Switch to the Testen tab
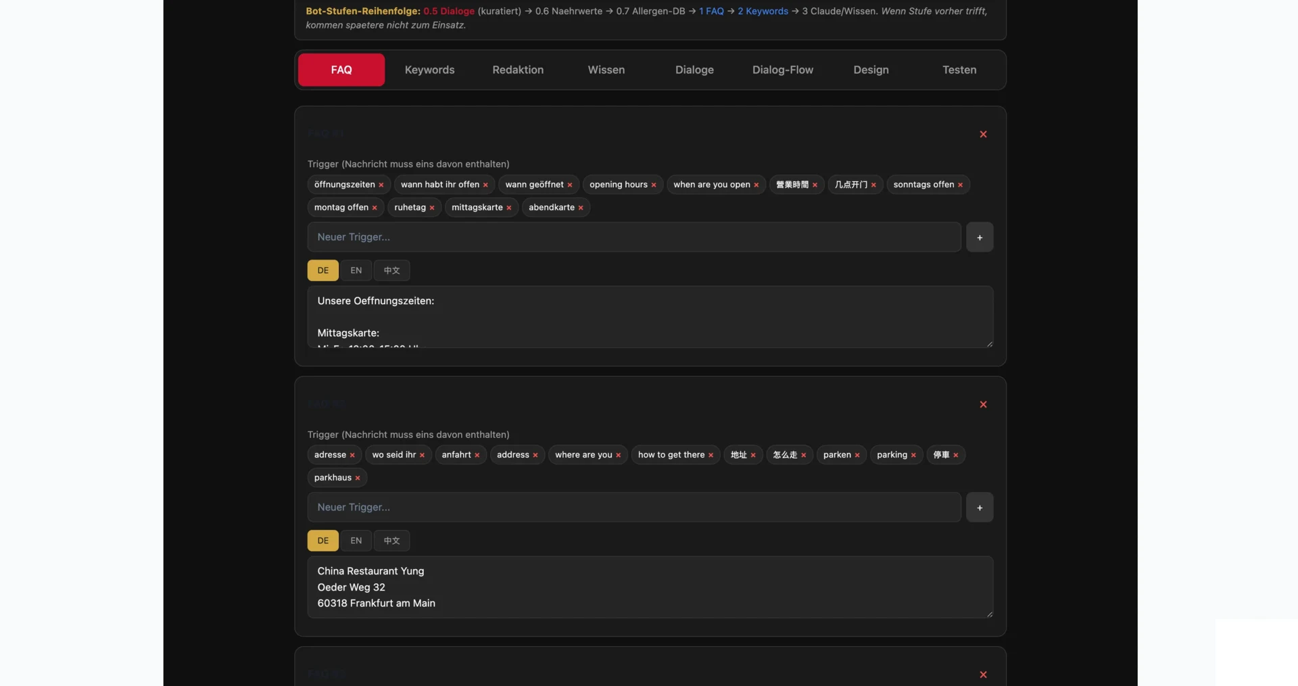 click(959, 70)
